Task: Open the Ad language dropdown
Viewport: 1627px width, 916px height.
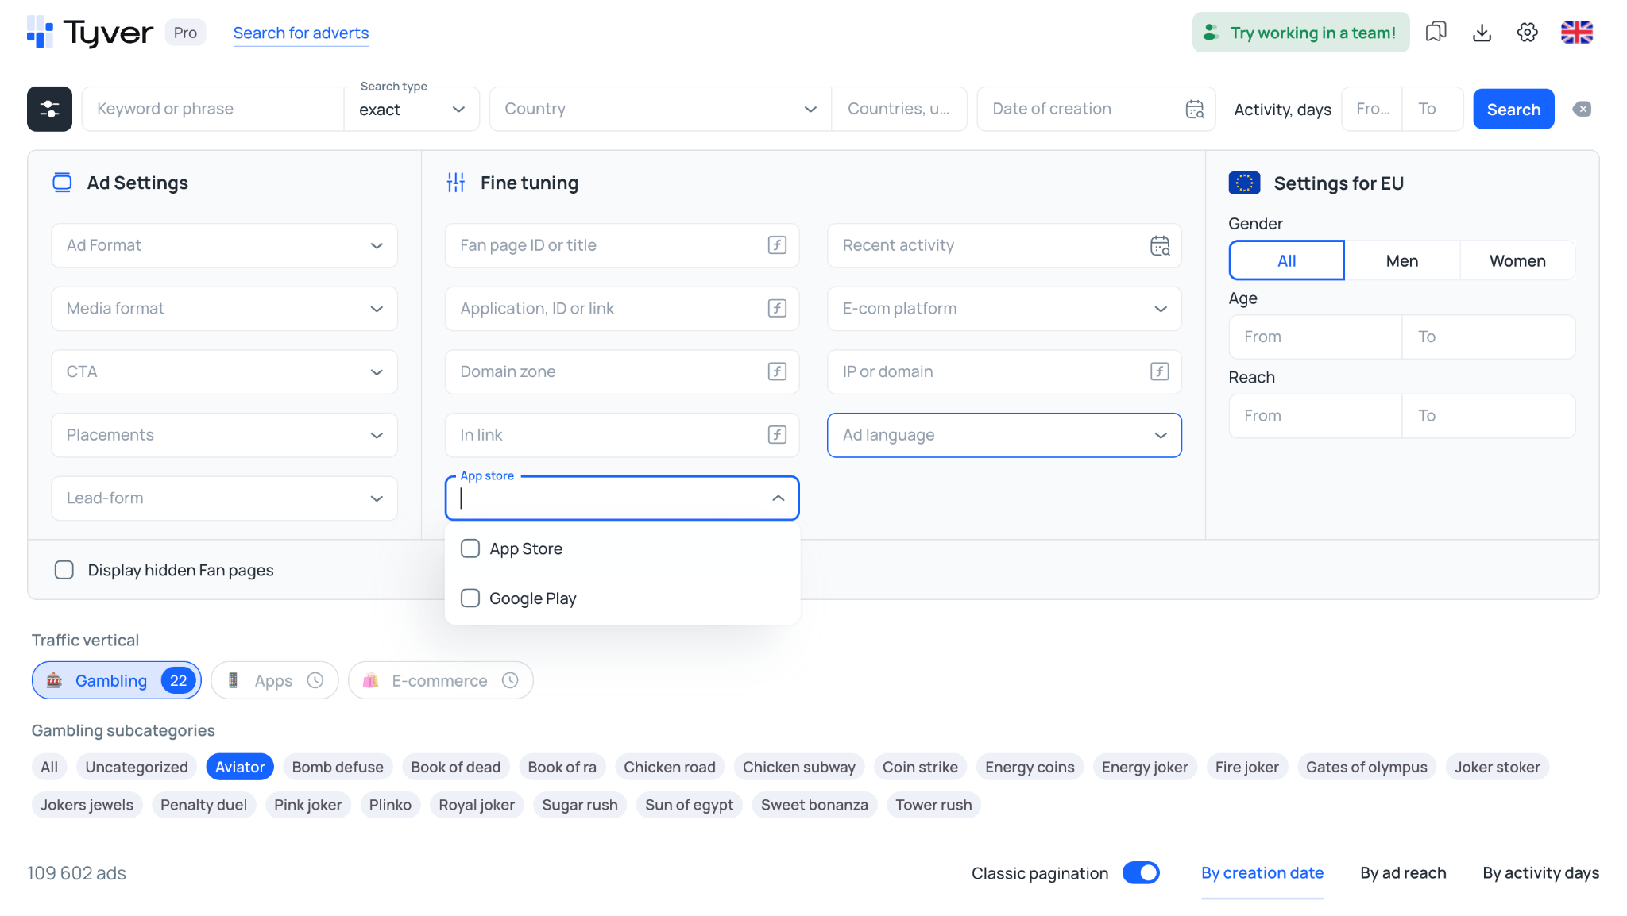Action: click(x=1004, y=435)
